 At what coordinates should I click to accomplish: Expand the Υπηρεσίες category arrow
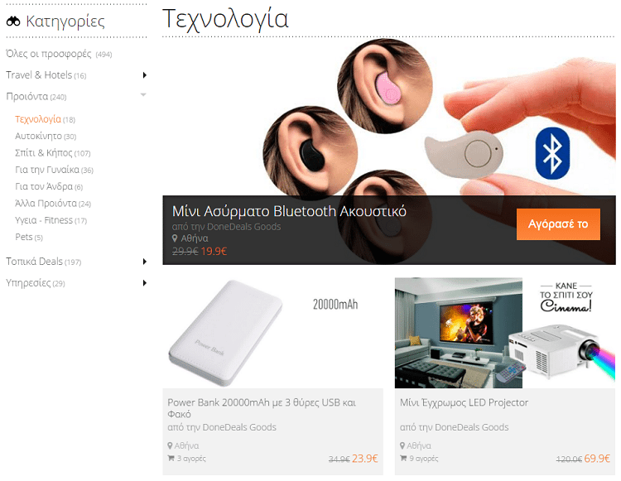click(x=145, y=282)
